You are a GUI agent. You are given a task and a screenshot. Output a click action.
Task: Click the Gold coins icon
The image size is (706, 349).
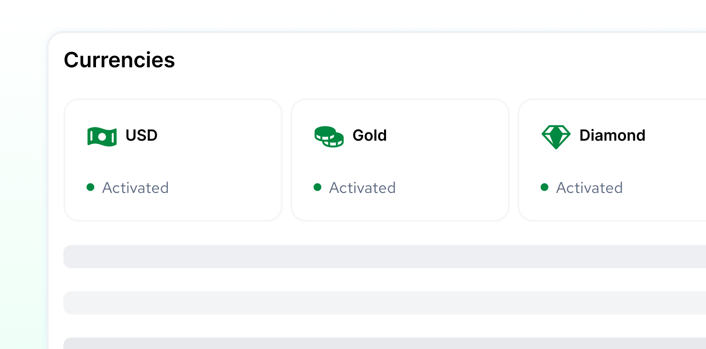tap(329, 137)
